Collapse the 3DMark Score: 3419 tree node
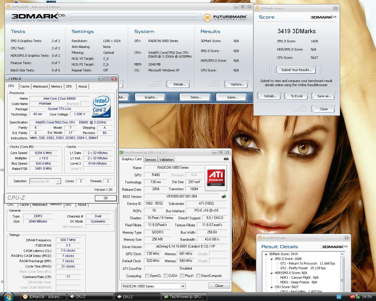 pos(266,254)
